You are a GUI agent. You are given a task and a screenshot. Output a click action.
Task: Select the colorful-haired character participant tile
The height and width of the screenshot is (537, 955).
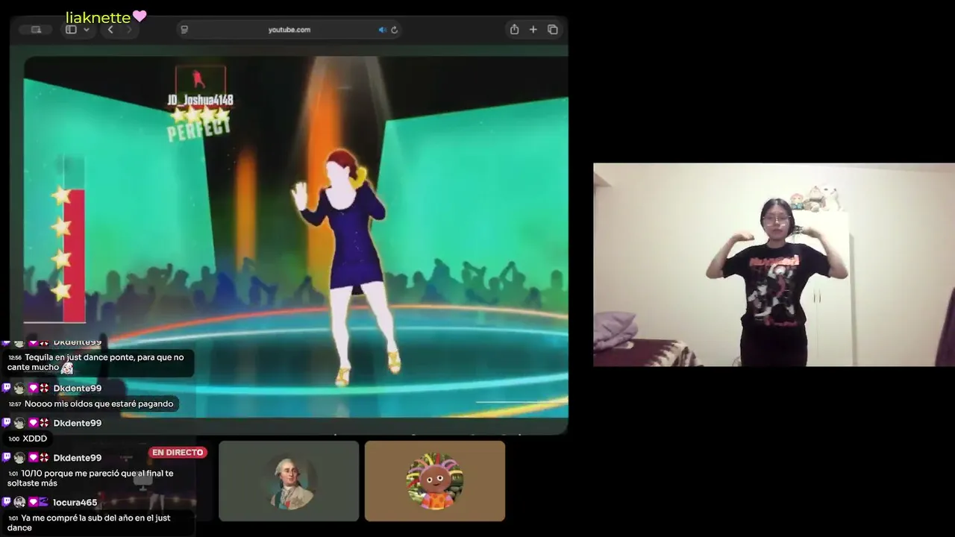[435, 481]
